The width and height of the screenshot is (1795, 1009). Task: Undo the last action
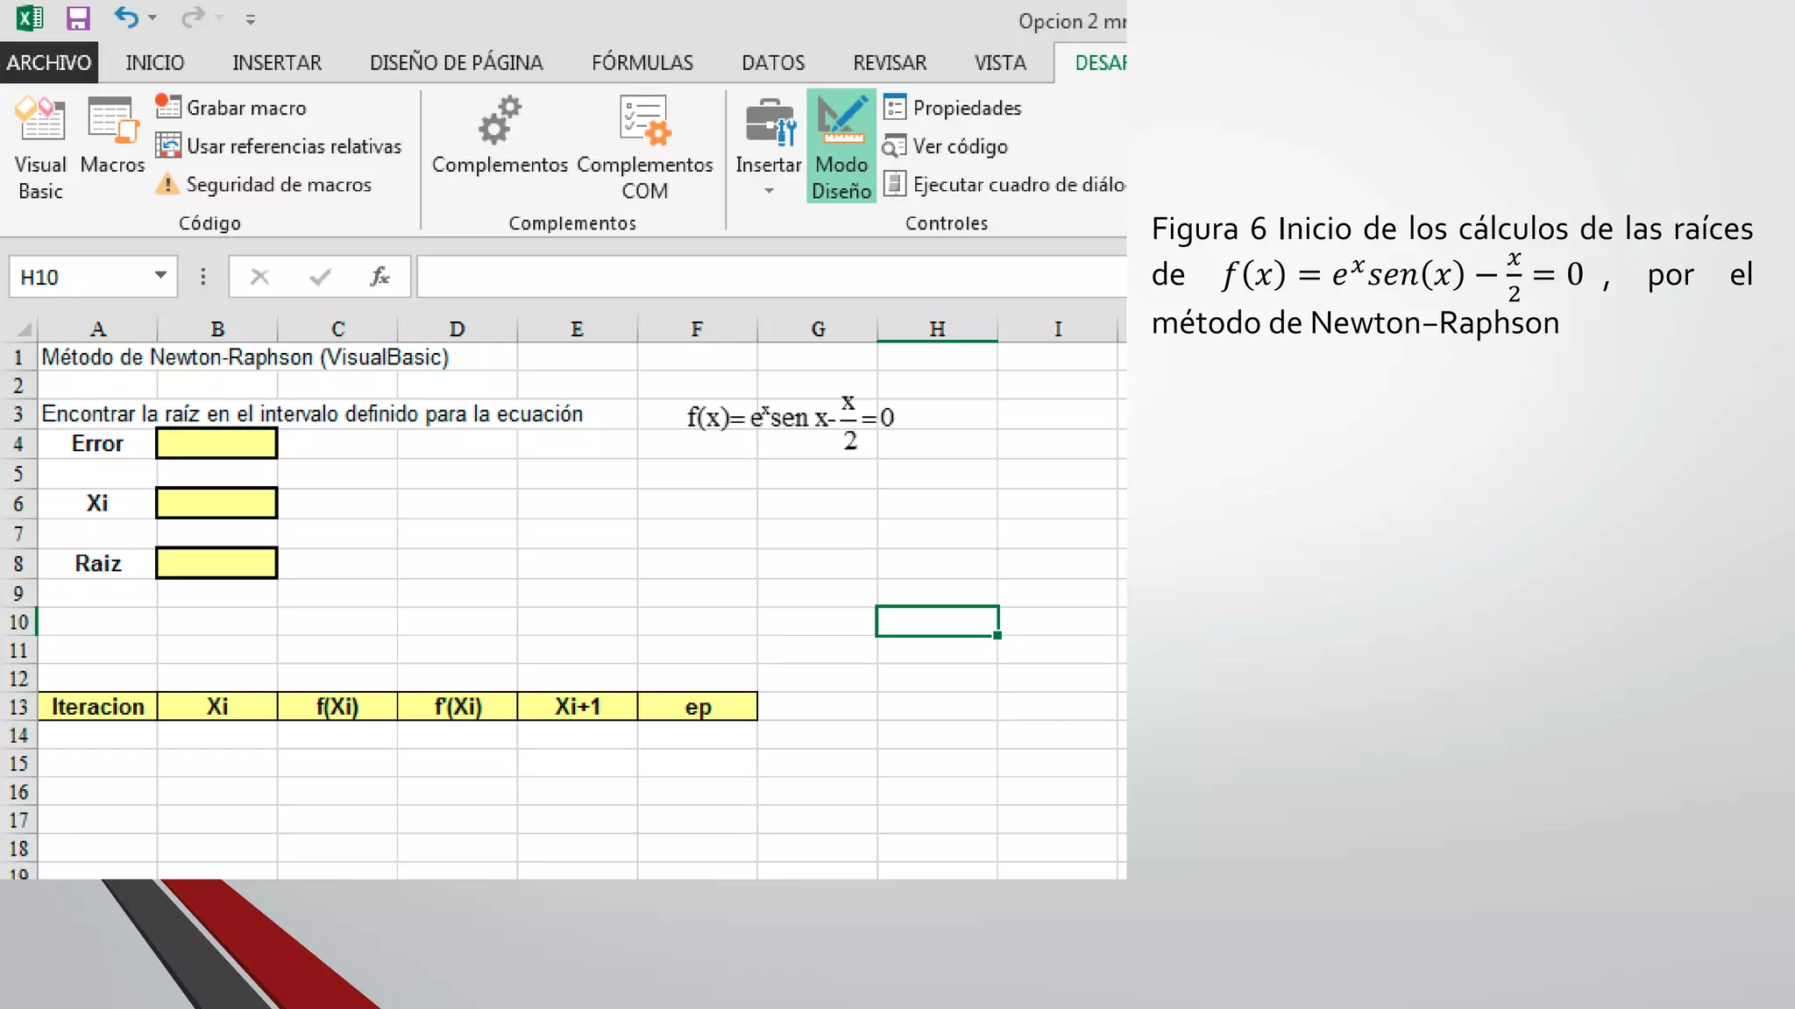pyautogui.click(x=126, y=18)
